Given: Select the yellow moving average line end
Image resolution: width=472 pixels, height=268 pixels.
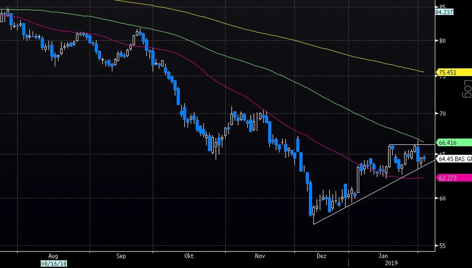Looking at the screenshot, I should (421, 72).
